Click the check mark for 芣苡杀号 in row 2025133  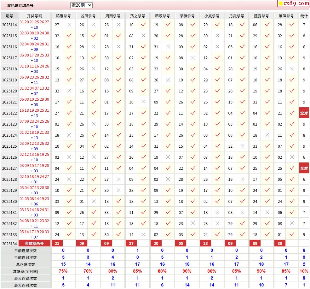click(x=168, y=234)
